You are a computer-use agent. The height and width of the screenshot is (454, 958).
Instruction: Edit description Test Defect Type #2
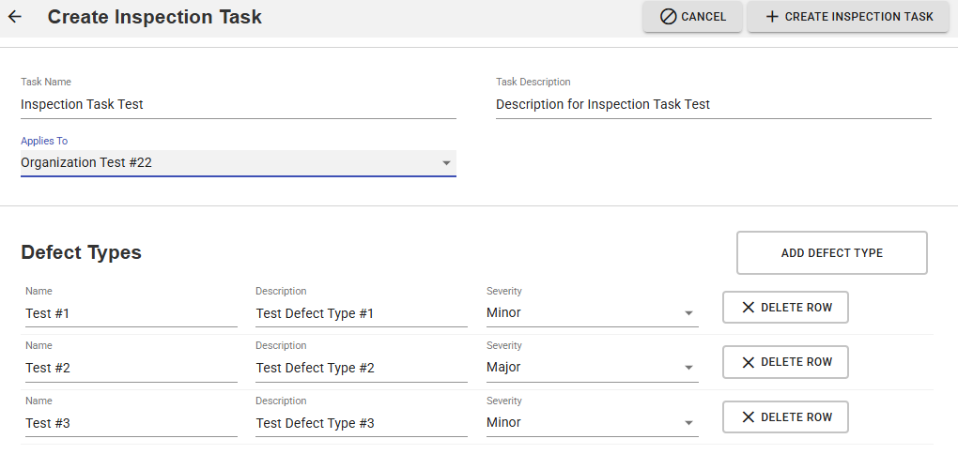362,369
